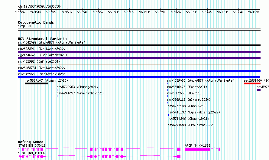
Task: Click the APOF|NM_001638 gene label
Action: click(x=197, y=145)
